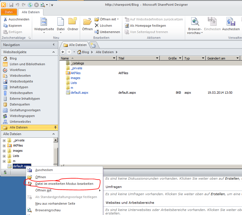Create a new Ordner
The width and height of the screenshot is (242, 215).
(73, 24)
